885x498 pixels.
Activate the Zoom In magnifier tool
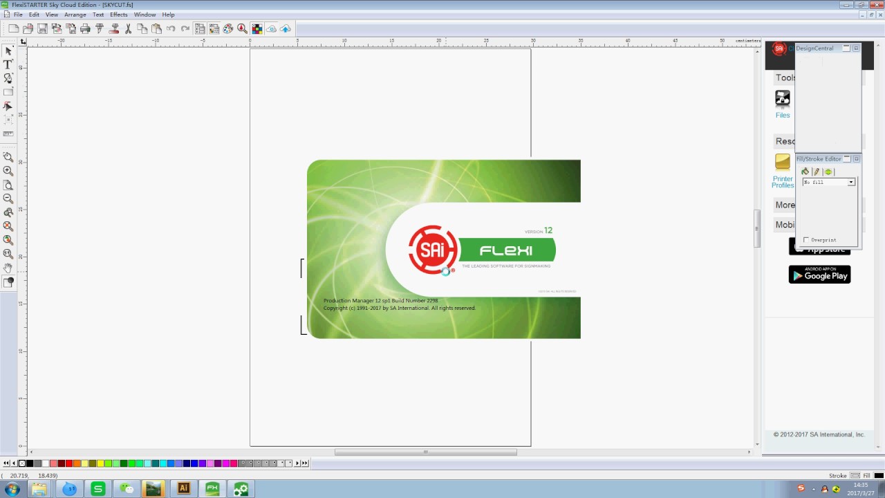8,171
